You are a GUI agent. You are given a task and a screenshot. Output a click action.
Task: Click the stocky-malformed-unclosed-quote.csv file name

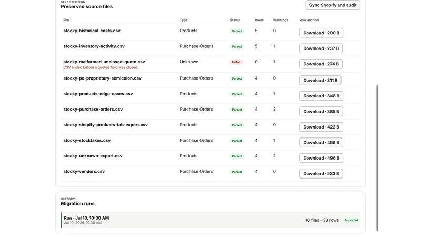coord(104,62)
